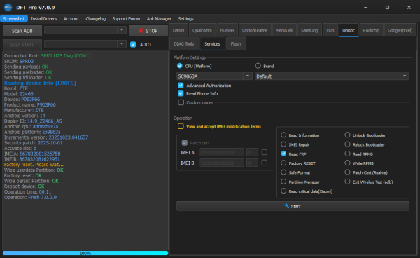This screenshot has height=258, width=420.
Task: Tick the checkbox next to IMEI A
Action: pyautogui.click(x=265, y=152)
